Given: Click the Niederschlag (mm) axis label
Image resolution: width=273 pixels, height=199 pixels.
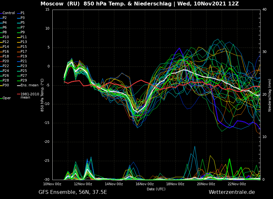Looking at the screenshot, I should 270,95.
